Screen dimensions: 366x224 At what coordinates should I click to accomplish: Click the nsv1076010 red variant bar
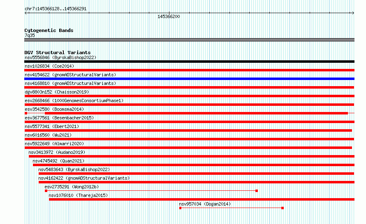pyautogui.click(x=202, y=199)
